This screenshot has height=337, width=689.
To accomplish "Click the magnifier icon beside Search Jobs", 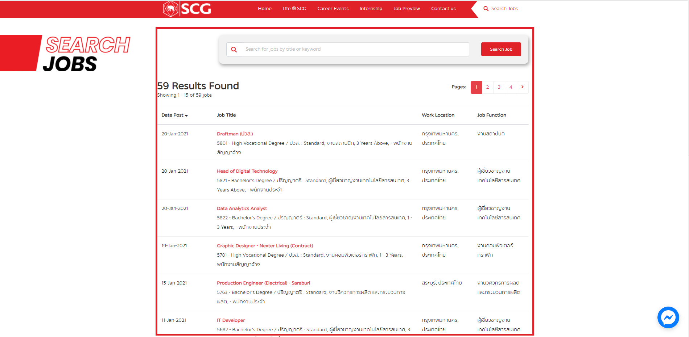I will [486, 9].
